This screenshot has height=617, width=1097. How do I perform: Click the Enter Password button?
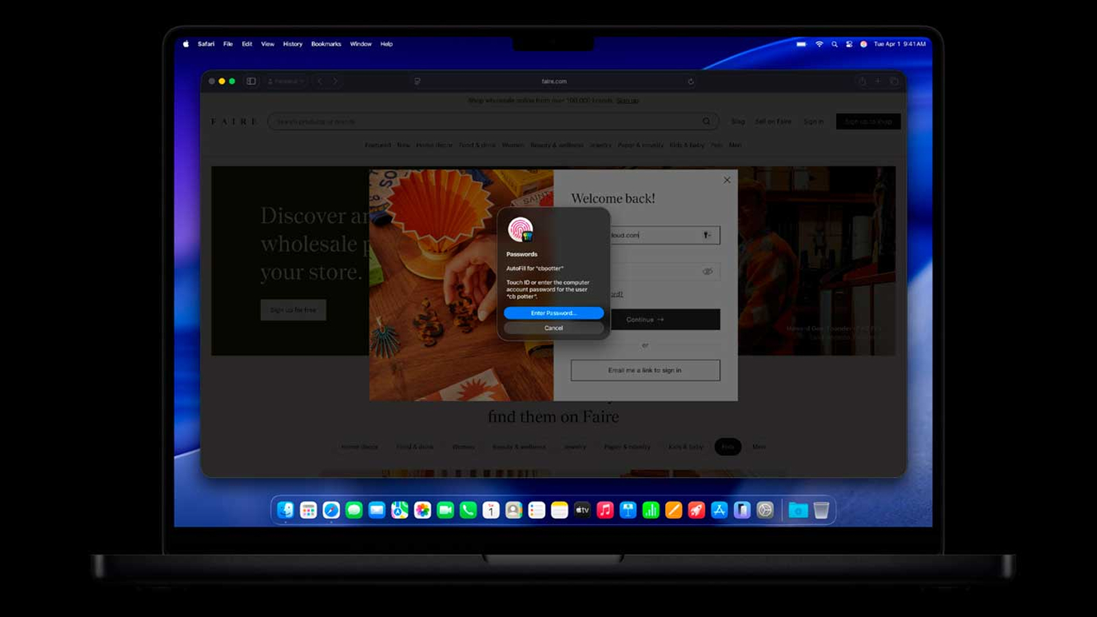[x=553, y=313]
